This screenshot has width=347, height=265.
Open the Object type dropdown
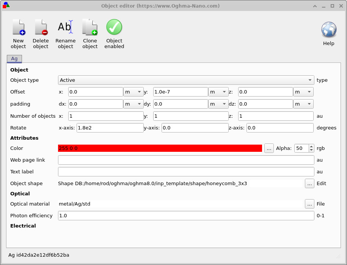pos(310,80)
